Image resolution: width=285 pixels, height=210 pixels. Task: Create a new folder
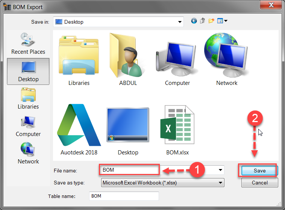point(211,21)
